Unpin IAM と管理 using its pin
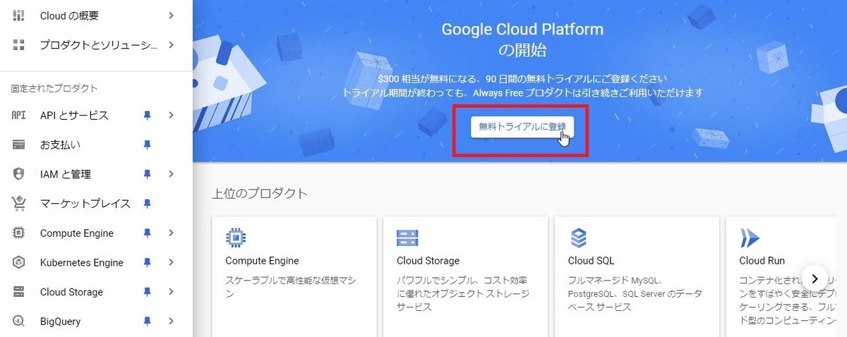Viewport: 847px width, 337px height. pos(147,174)
